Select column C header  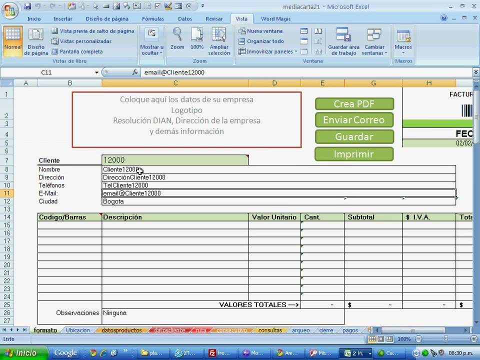(175, 83)
